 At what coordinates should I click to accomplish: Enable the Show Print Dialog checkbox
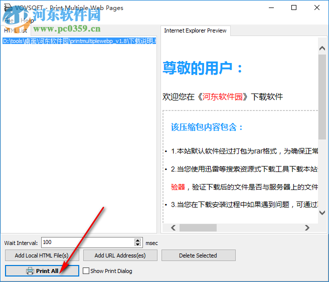coord(86,270)
